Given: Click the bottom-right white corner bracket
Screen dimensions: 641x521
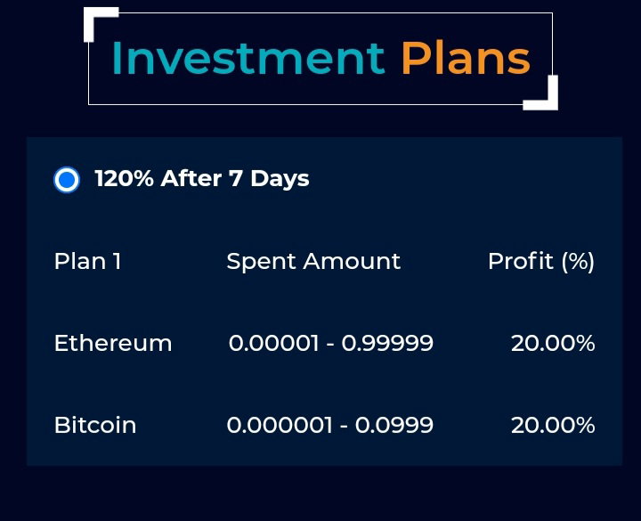Looking at the screenshot, I should (x=541, y=93).
